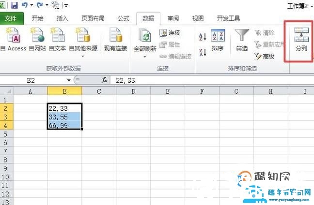Screen dimensions: 314x205
Task: Select column A header
Action: [x=30, y=91]
